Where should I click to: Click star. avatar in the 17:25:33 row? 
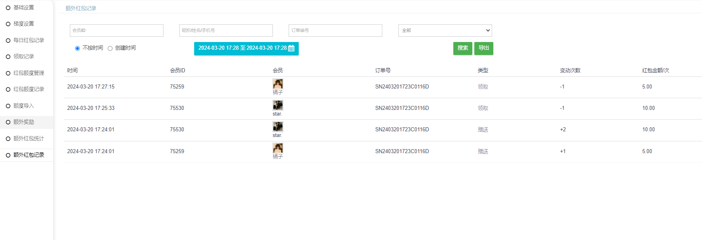(x=278, y=105)
